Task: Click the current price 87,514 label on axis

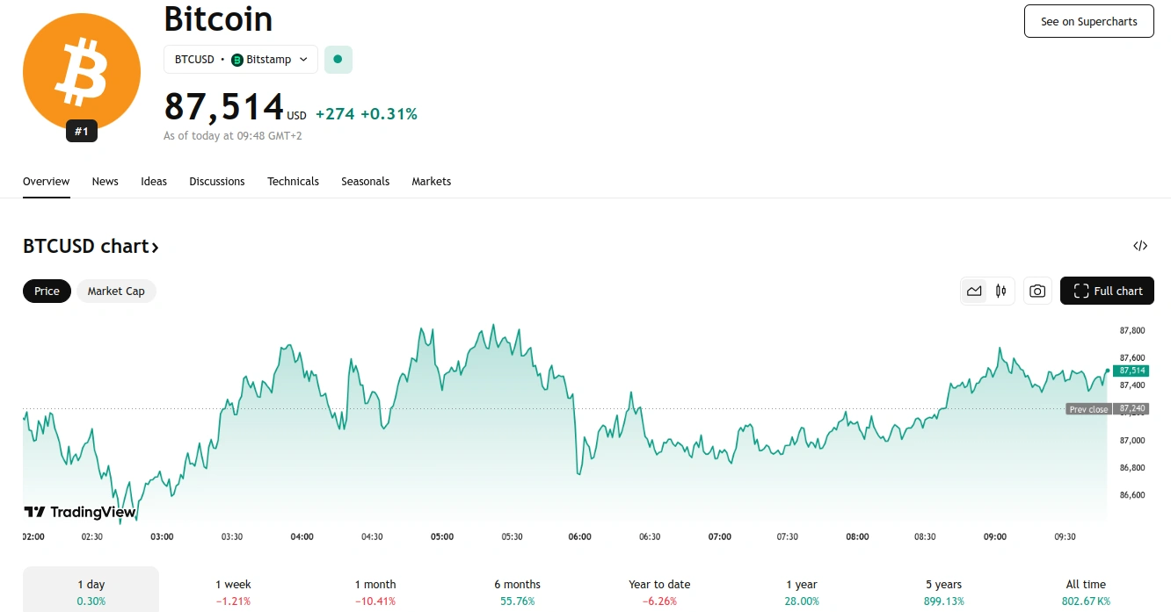Action: pos(1131,371)
